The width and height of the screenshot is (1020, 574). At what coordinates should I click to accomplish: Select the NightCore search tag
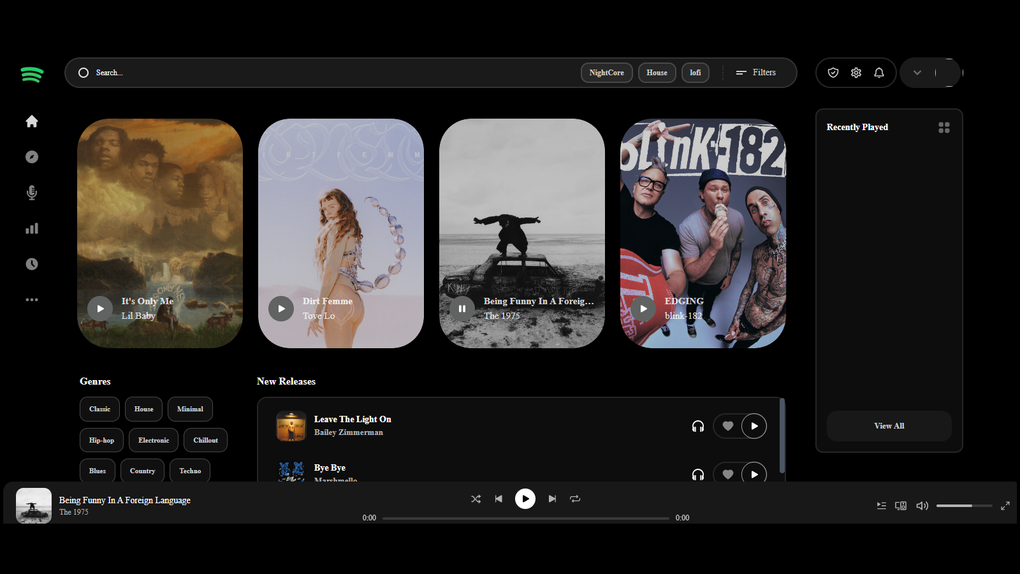[x=606, y=73]
